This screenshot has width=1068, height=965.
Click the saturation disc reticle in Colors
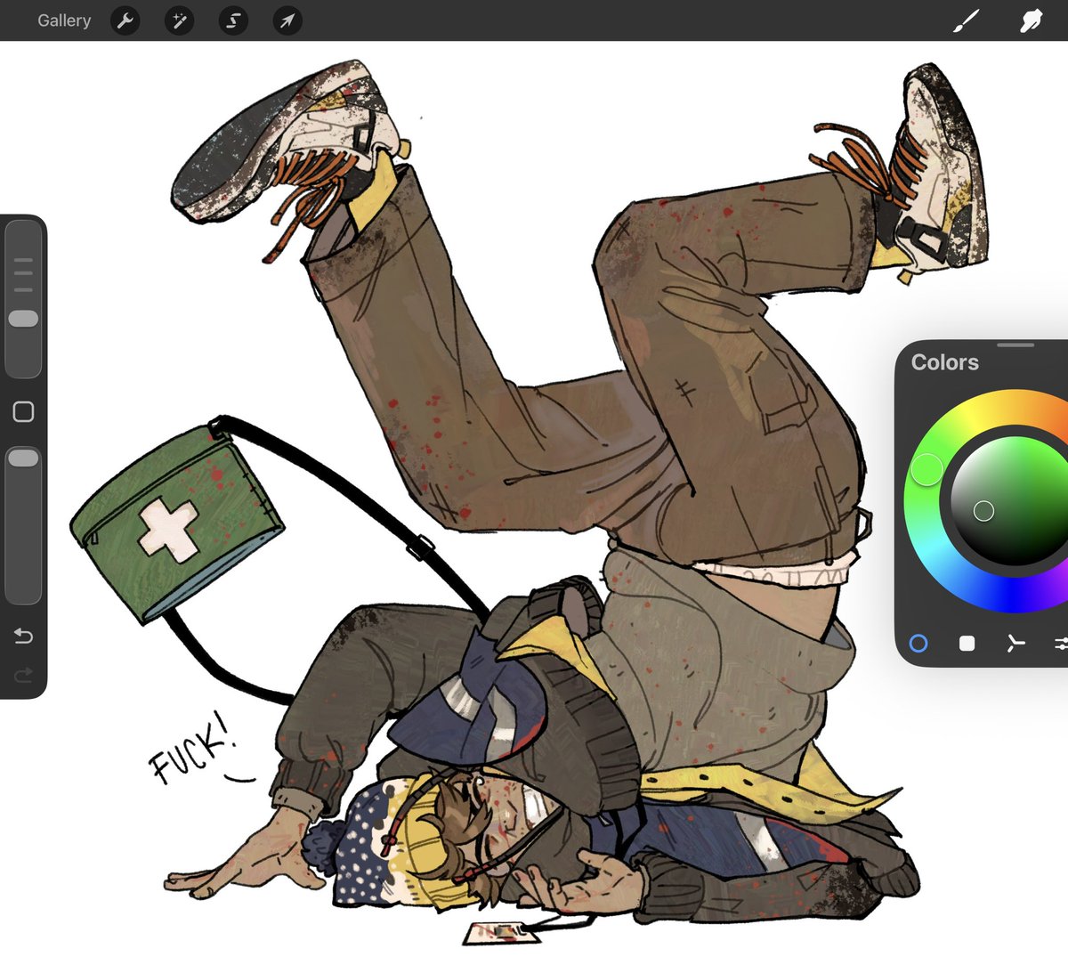pos(983,510)
